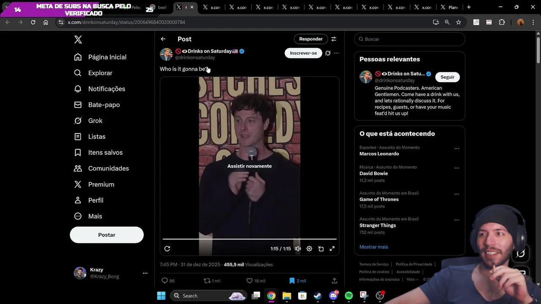The height and width of the screenshot is (304, 541).
Task: Click the X logo in sidebar
Action: click(x=78, y=40)
